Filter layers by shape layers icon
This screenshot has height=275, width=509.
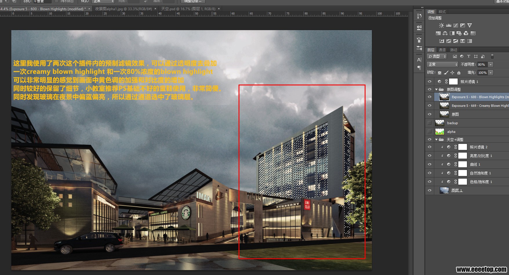point(476,56)
